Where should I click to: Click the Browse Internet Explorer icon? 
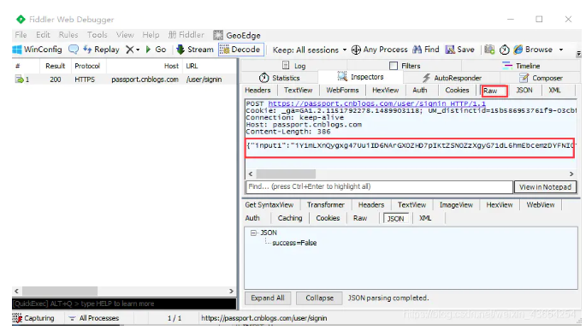(518, 50)
